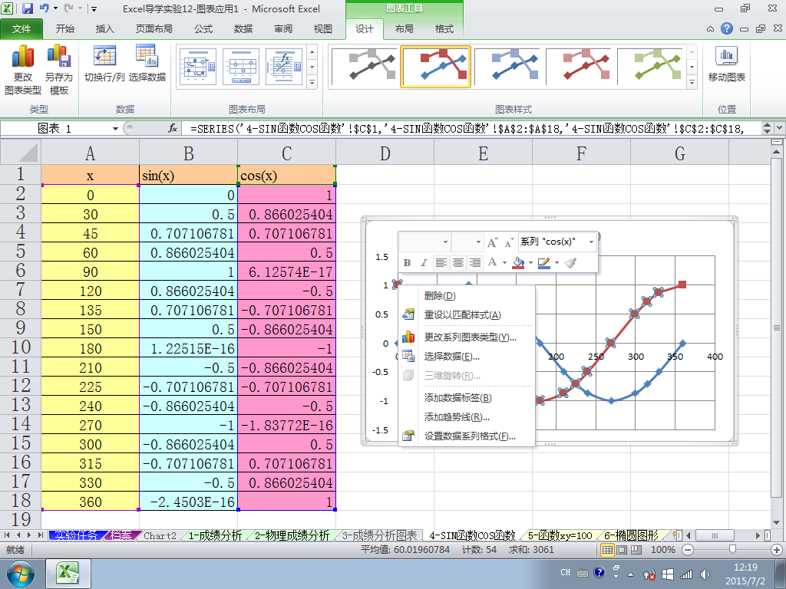Click the zoom slider handle

point(734,550)
